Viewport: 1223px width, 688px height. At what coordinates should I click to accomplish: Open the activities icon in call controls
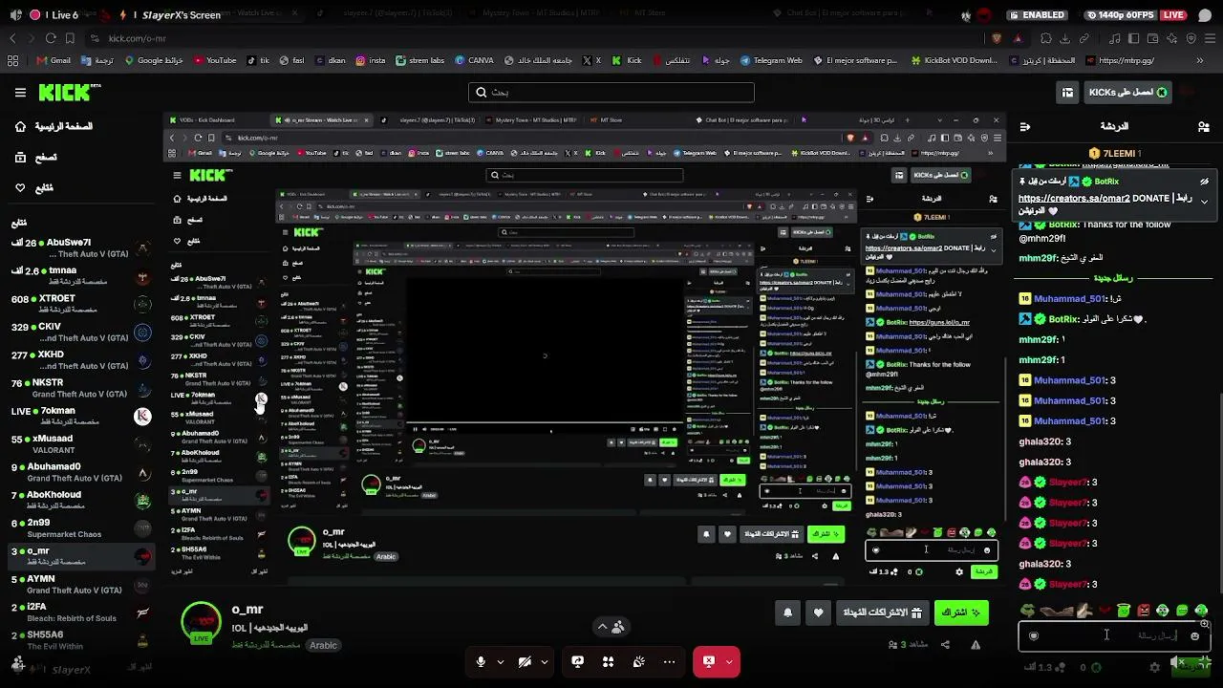[608, 661]
